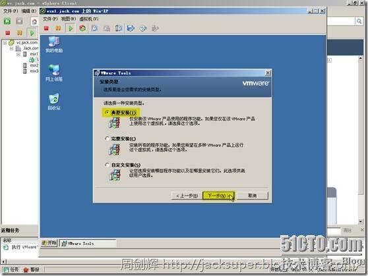The height and width of the screenshot is (276, 368).
Task: Click the reset VM icon in console toolbar
Action: pyautogui.click(x=82, y=28)
